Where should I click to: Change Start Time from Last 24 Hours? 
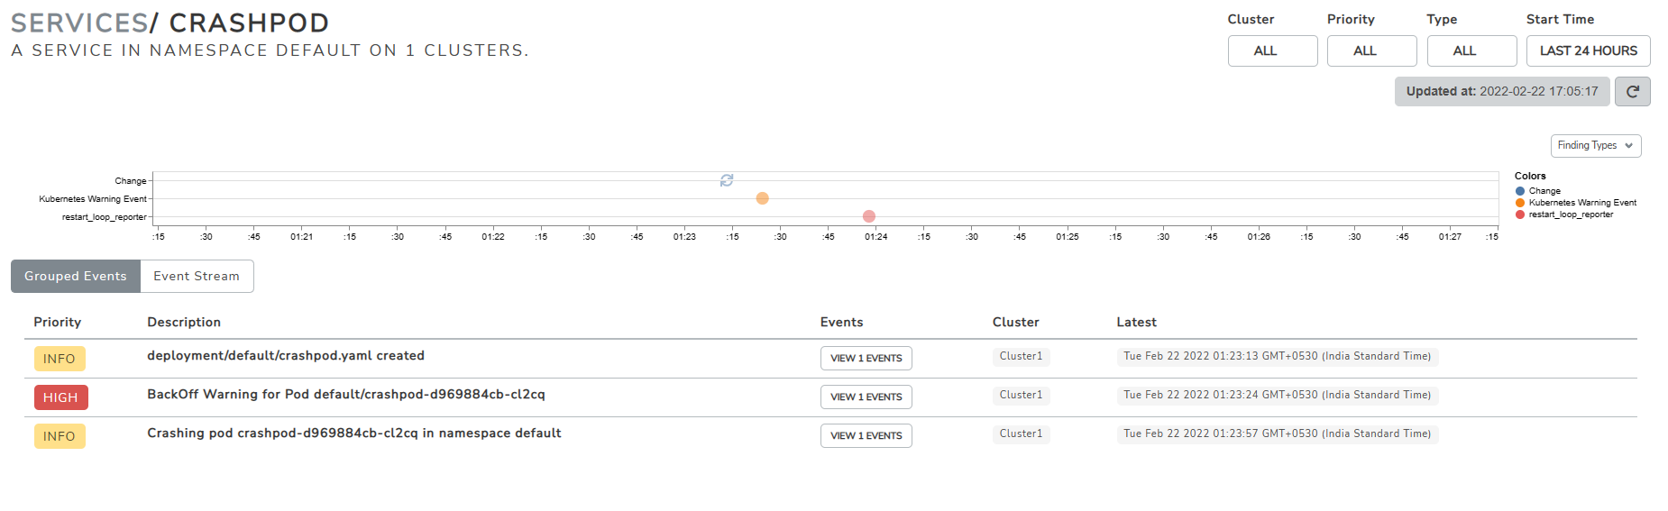click(x=1588, y=51)
